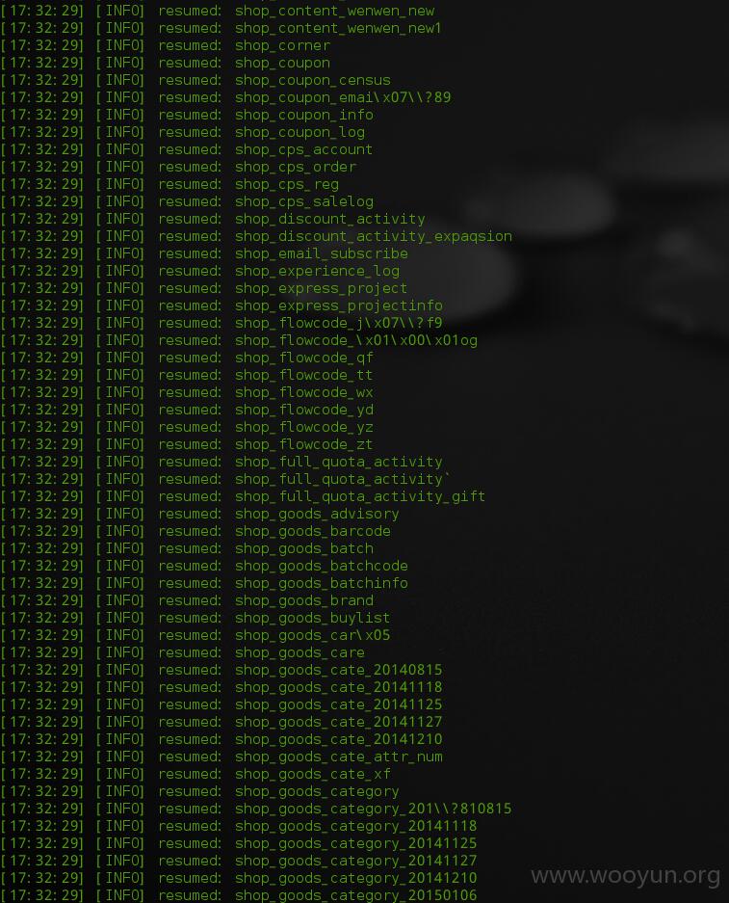This screenshot has height=903, width=729.
Task: Click shop_goods_cate_20140815 entry
Action: point(339,670)
